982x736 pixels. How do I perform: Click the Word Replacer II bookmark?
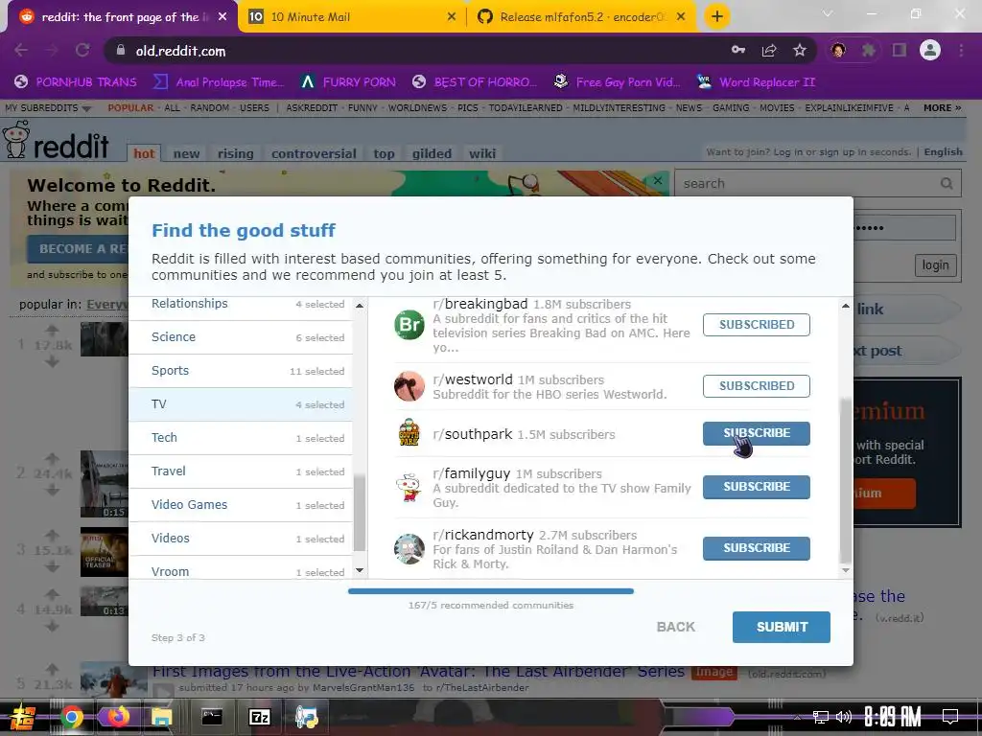(x=757, y=82)
